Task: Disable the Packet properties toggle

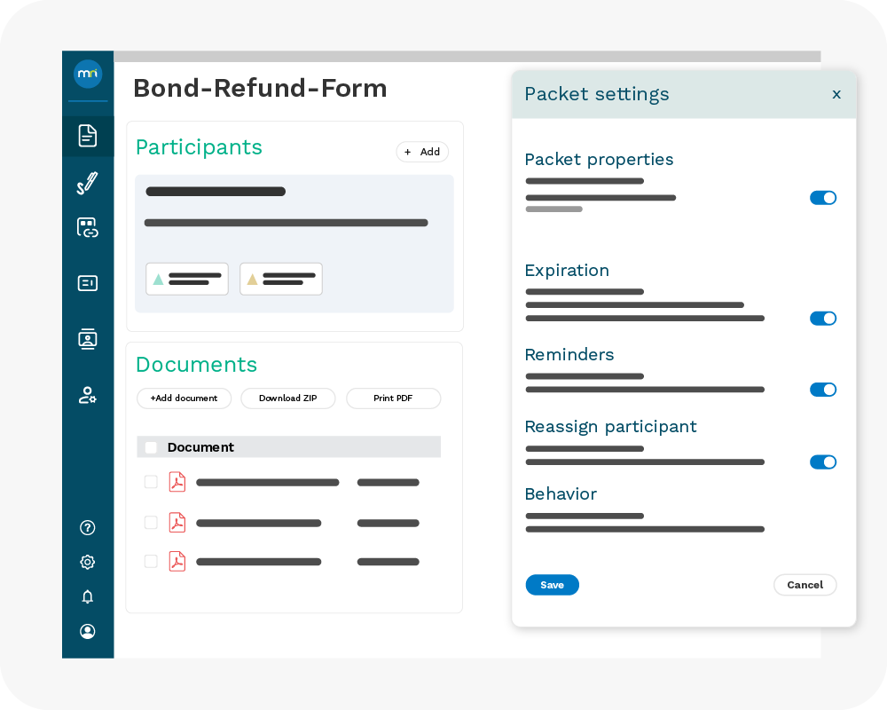Action: click(822, 198)
